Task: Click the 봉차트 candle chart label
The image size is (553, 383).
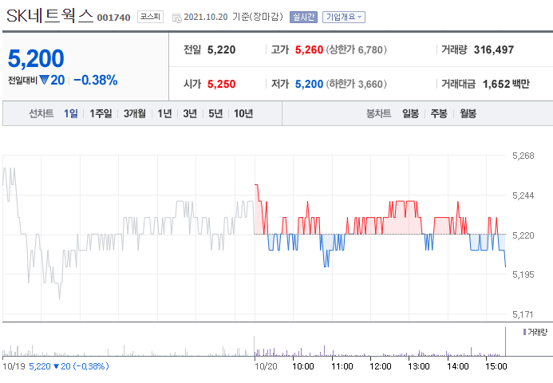Action: [379, 113]
